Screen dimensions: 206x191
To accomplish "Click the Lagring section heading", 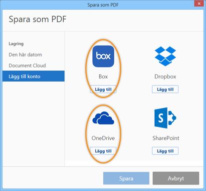I will point(16,44).
